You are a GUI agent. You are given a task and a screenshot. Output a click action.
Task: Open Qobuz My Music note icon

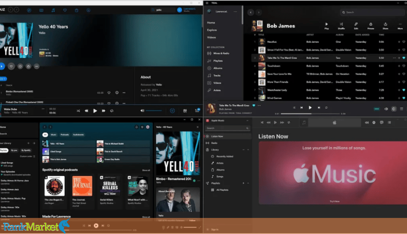(53, 10)
